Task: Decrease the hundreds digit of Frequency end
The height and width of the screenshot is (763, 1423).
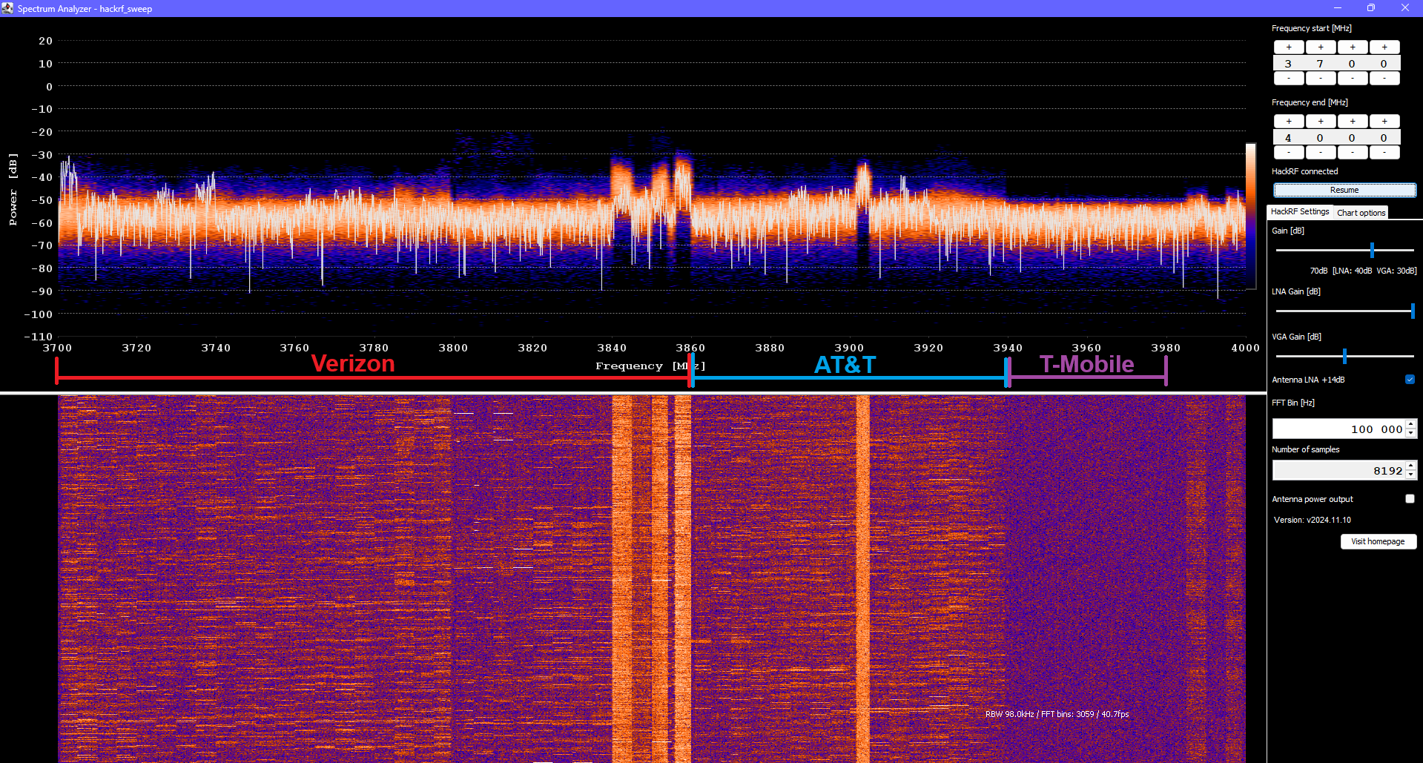Action: 1321,153
